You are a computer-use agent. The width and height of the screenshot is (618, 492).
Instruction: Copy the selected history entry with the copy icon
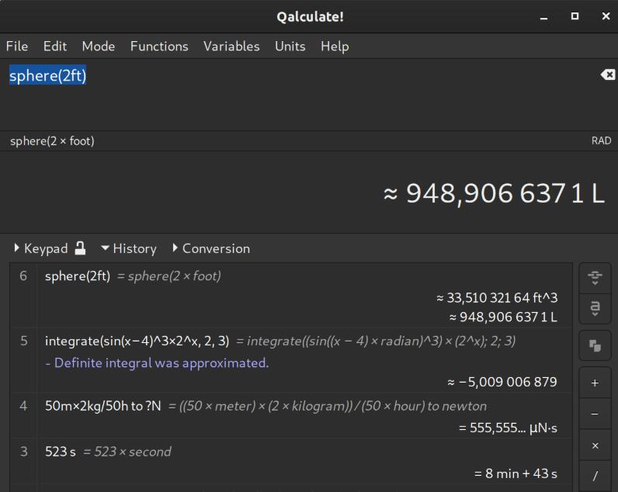click(x=595, y=346)
